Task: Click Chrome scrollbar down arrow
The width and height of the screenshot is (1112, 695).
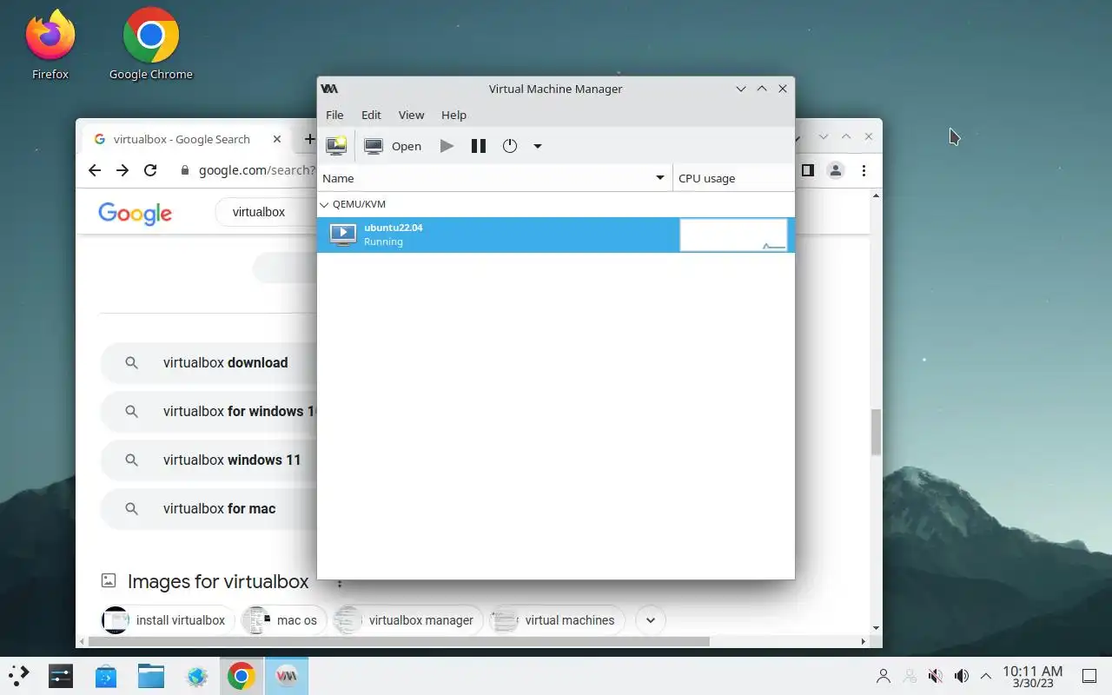Action: [x=876, y=627]
